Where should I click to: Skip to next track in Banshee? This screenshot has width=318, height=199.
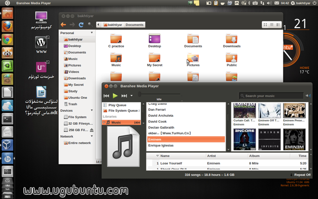124,96
